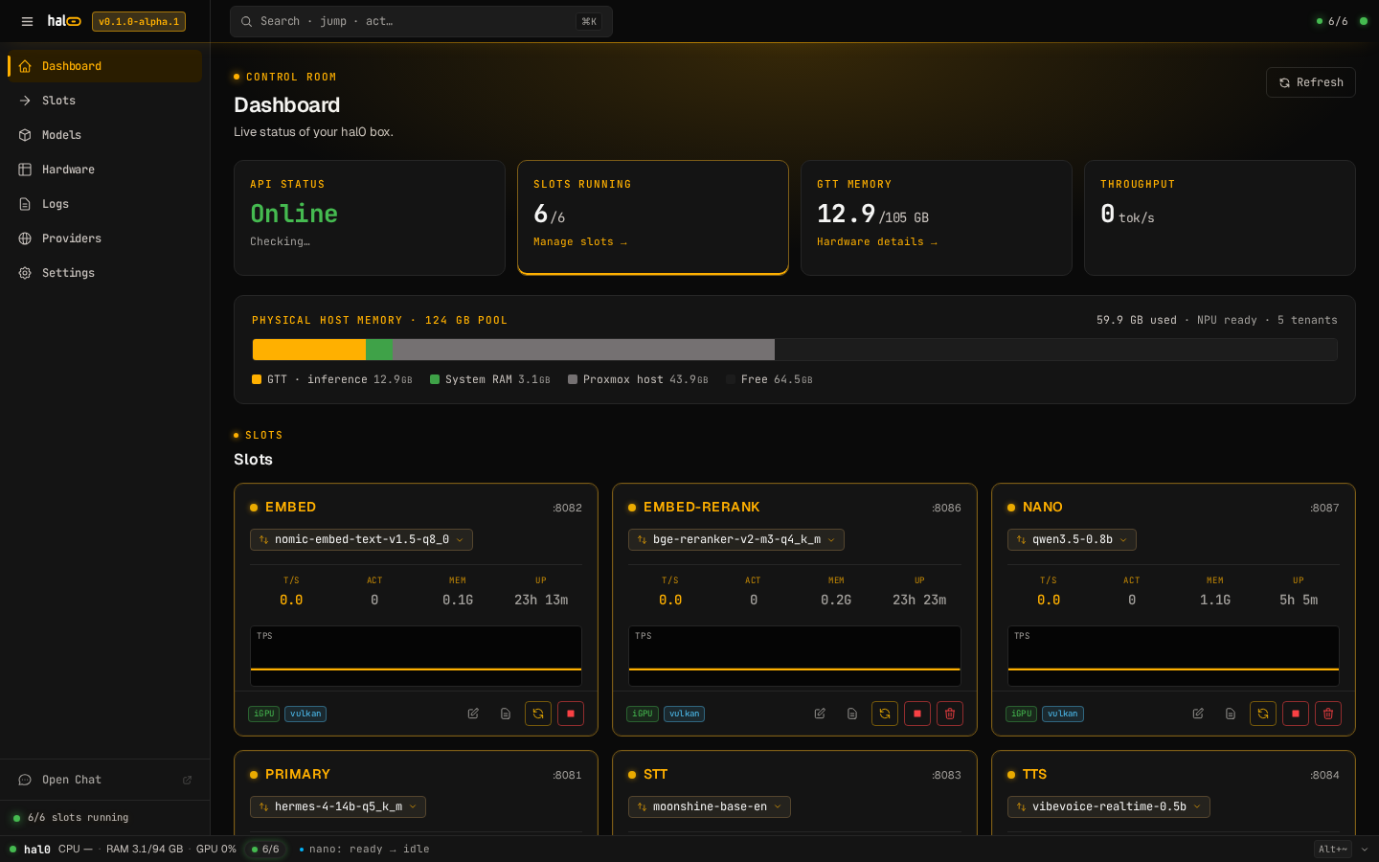The image size is (1379, 862).
Task: Click the API Status card
Action: (x=370, y=217)
